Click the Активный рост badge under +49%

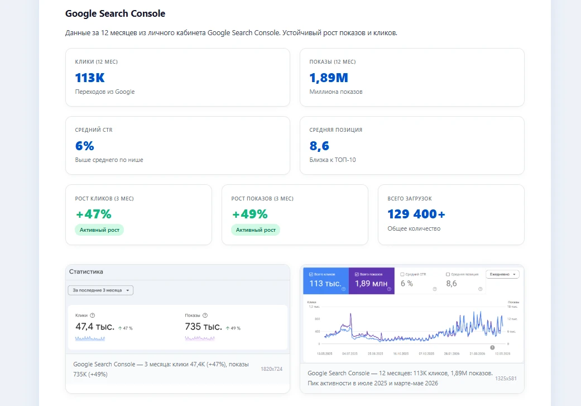[256, 230]
